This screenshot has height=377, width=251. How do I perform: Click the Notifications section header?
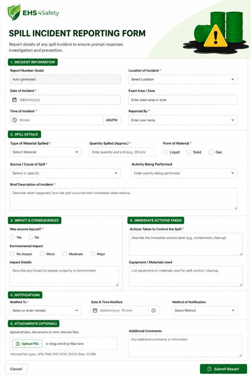click(25, 295)
